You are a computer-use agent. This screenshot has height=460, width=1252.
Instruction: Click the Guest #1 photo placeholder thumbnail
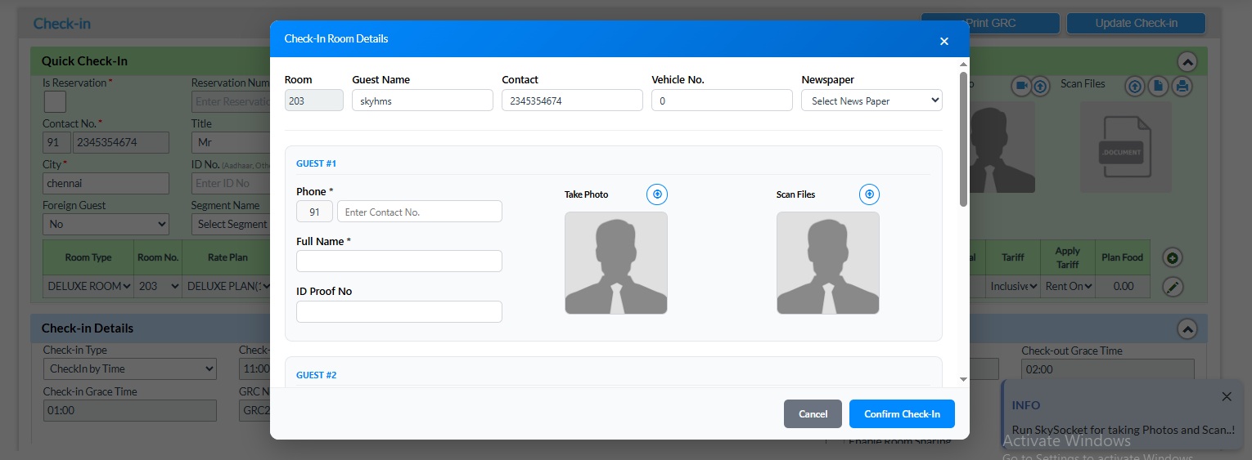(615, 263)
